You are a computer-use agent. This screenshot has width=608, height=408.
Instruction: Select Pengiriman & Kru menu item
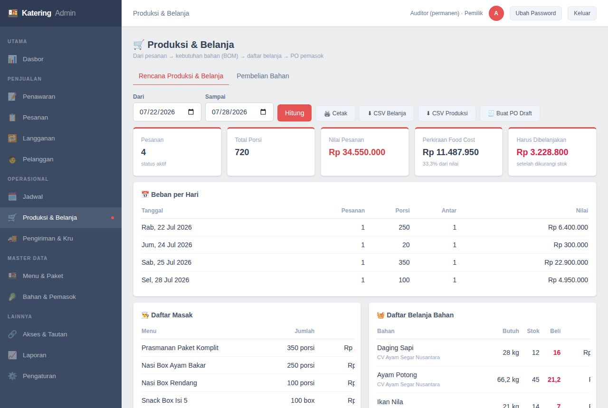pos(61,239)
